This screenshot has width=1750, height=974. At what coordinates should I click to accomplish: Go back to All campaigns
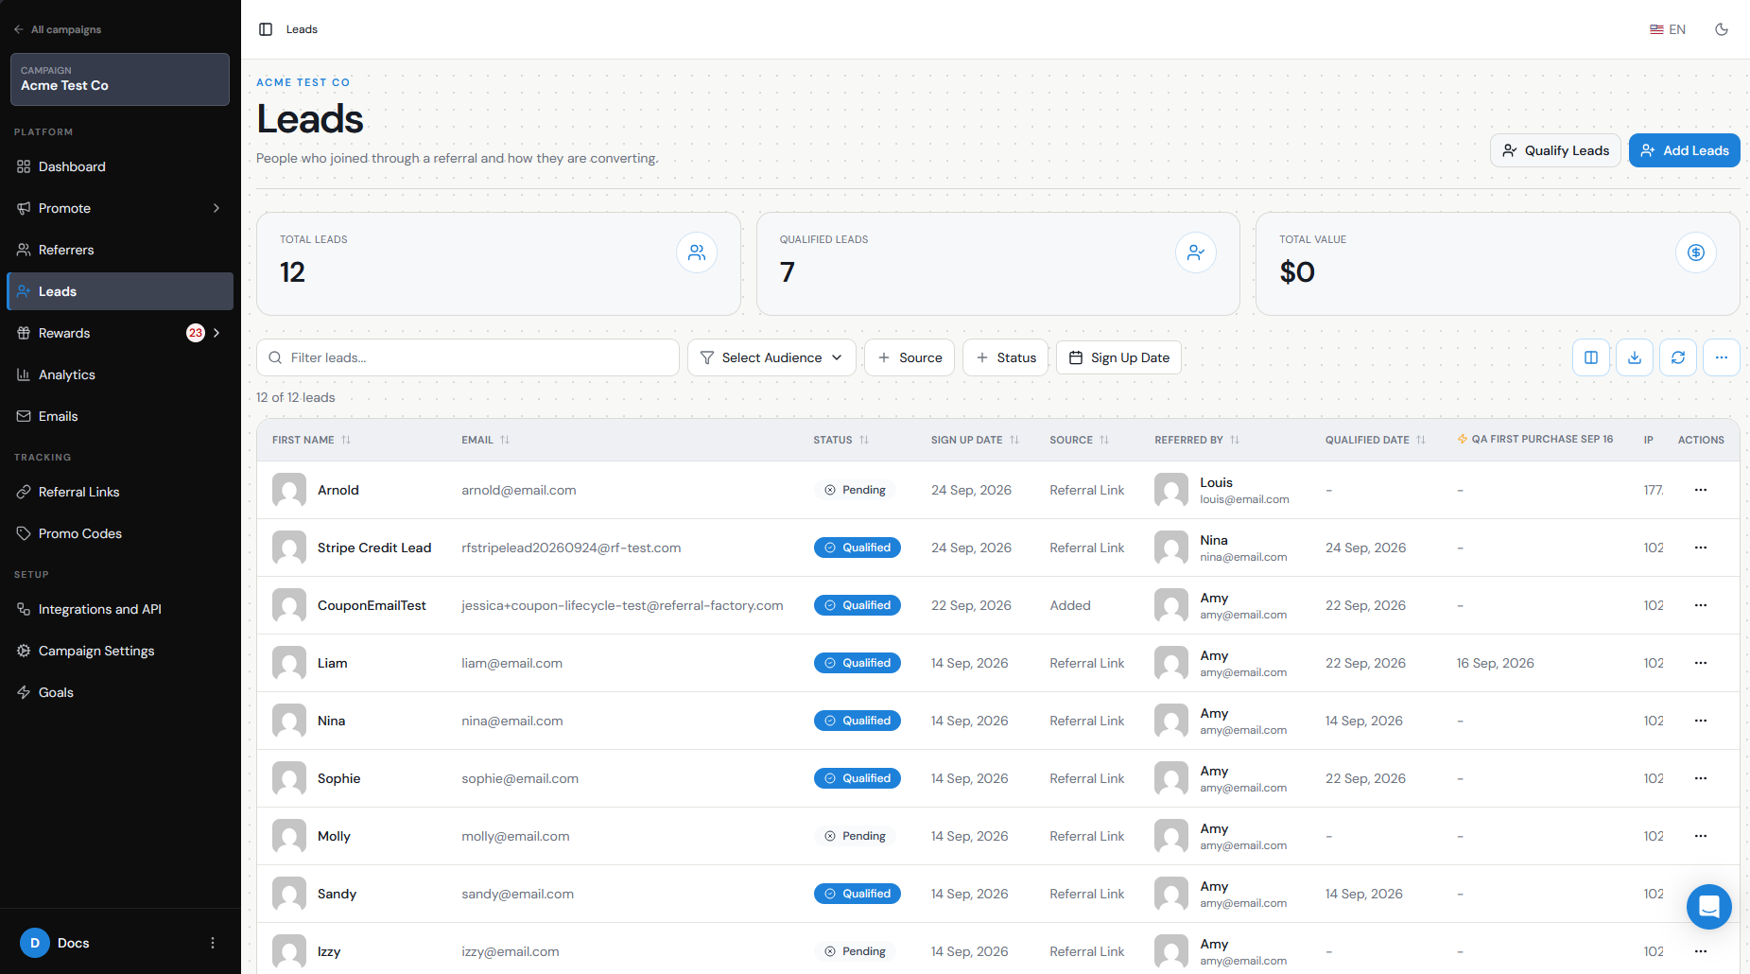58,29
